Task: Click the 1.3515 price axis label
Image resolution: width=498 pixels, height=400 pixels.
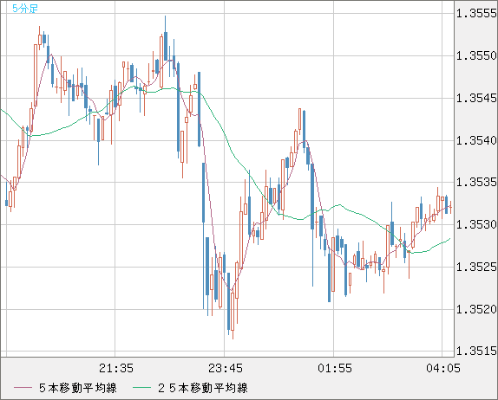Action: 476,351
